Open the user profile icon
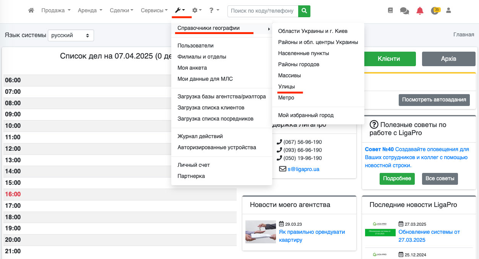Viewport: 479px width, 259px height. 449,11
